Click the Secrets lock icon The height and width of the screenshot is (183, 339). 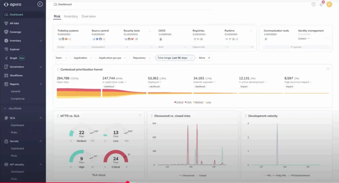pyautogui.click(x=6, y=141)
